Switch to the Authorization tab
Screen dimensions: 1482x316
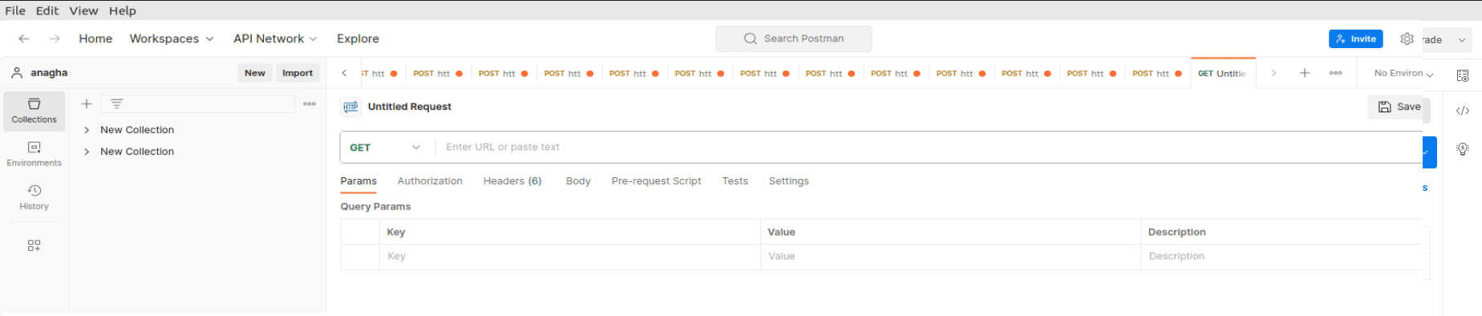(x=430, y=181)
